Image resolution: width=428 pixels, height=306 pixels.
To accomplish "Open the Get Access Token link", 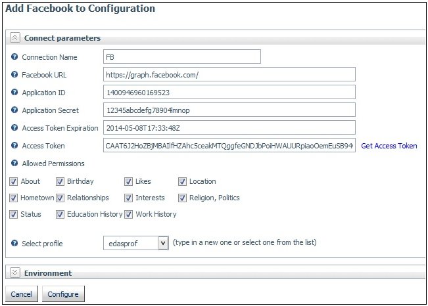I will [389, 146].
